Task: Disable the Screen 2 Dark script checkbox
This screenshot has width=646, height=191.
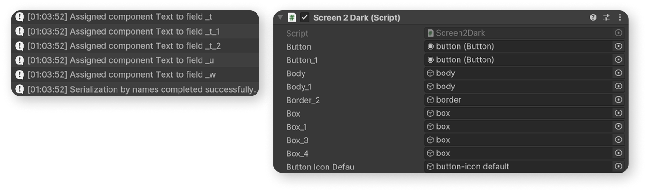Action: point(304,17)
